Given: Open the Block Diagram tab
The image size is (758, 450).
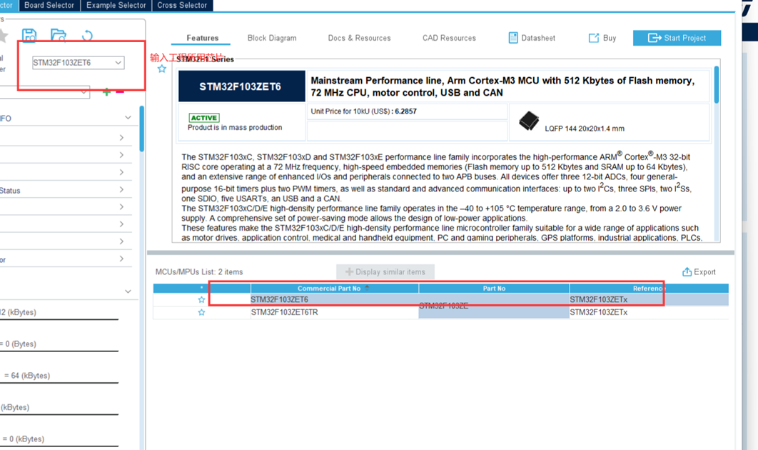Looking at the screenshot, I should (272, 38).
